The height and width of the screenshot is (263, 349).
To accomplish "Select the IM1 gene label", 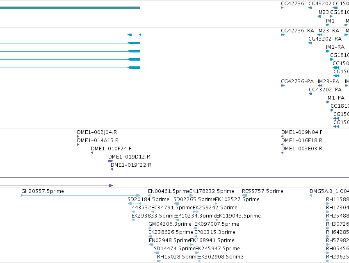I will pyautogui.click(x=330, y=21).
